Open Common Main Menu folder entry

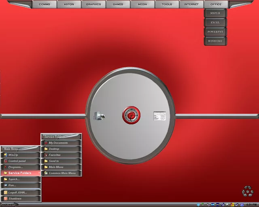coord(62,173)
